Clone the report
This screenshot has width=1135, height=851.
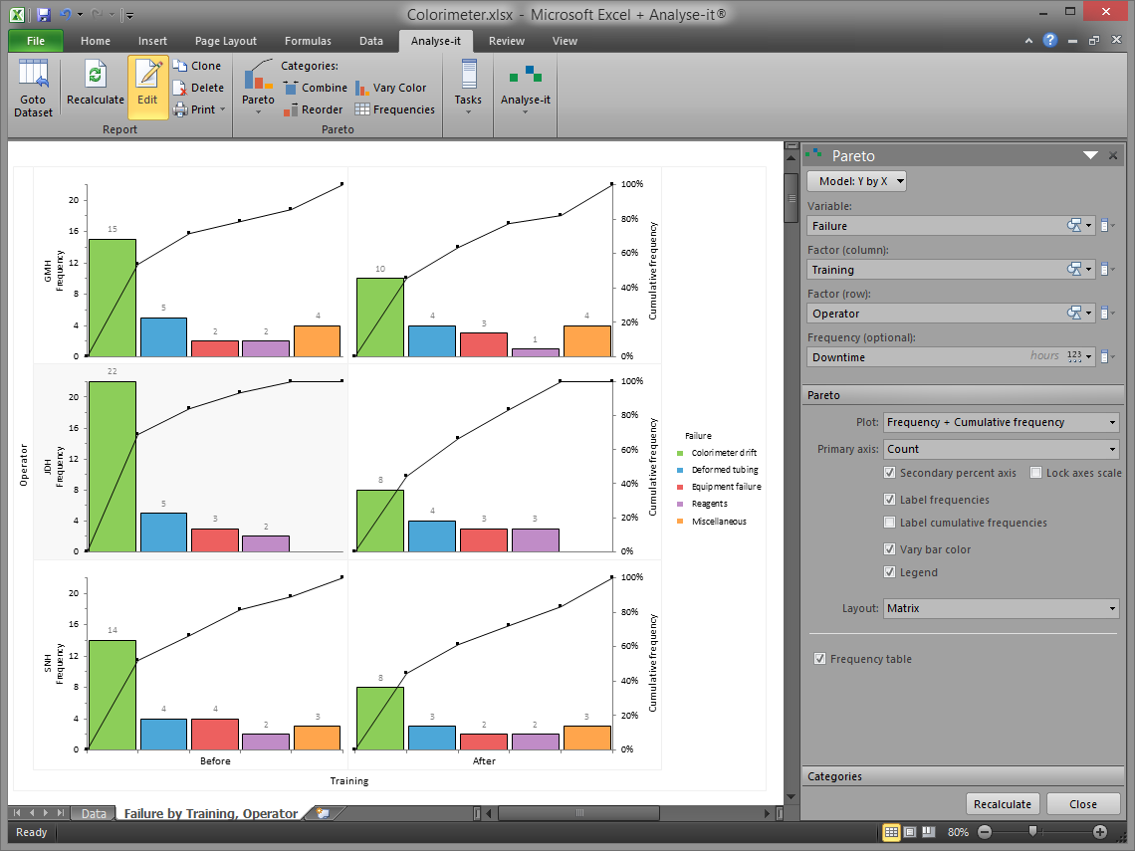tap(180, 66)
